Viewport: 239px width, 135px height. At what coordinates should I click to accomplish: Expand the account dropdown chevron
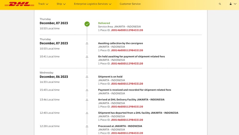click(235, 4)
